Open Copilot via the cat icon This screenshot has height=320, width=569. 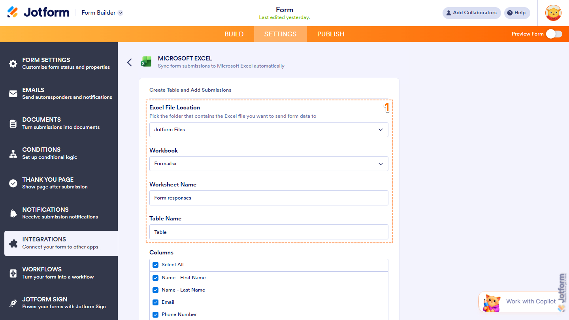[491, 301]
